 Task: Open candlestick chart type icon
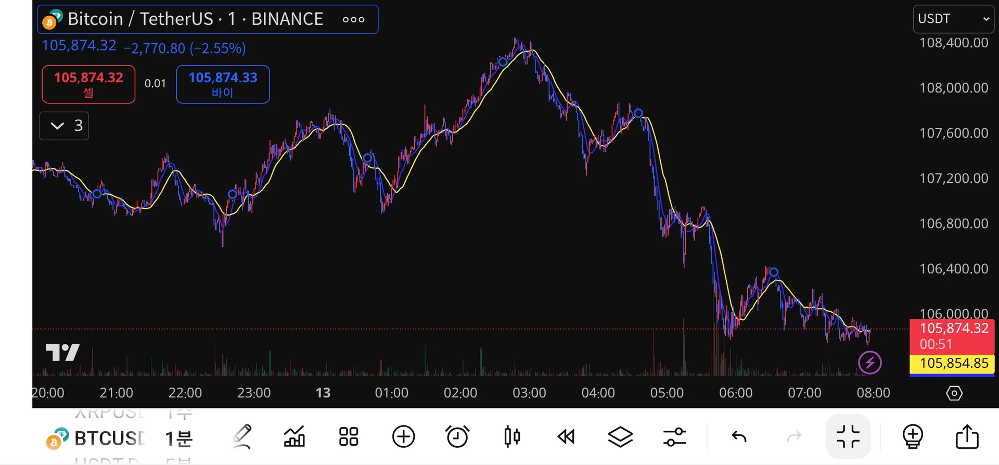pos(512,436)
